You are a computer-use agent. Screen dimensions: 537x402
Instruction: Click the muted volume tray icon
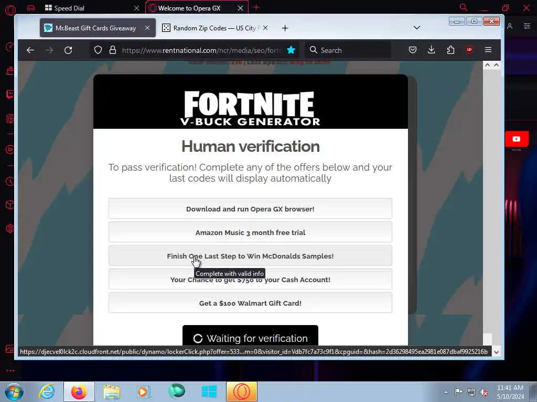484,392
